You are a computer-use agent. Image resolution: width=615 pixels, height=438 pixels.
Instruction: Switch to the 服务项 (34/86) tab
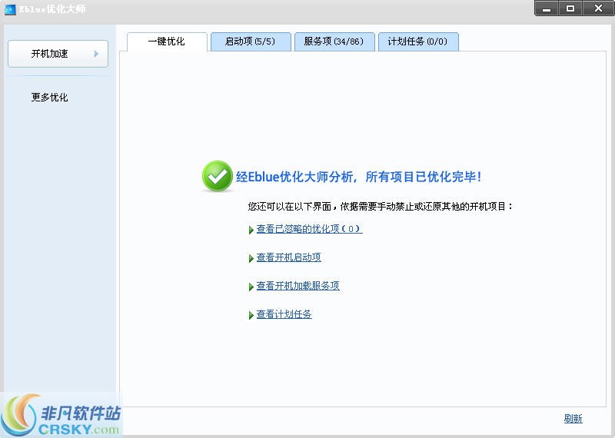click(334, 41)
